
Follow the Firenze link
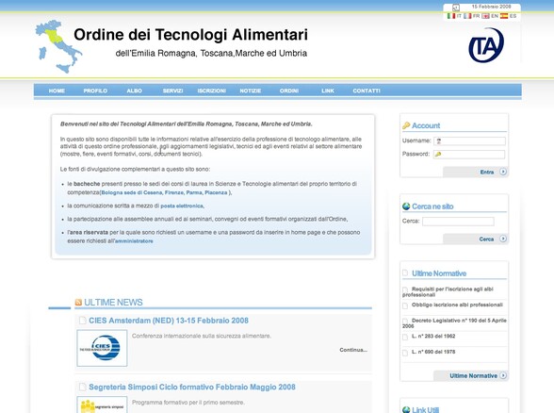pyautogui.click(x=174, y=192)
